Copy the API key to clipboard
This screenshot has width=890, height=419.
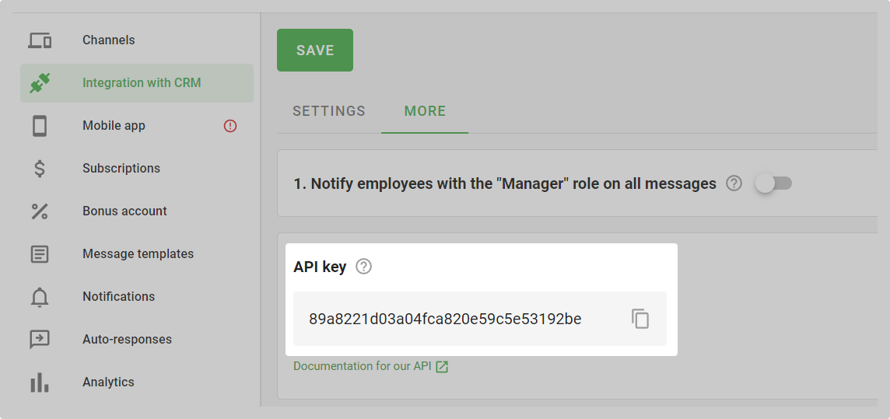(640, 319)
